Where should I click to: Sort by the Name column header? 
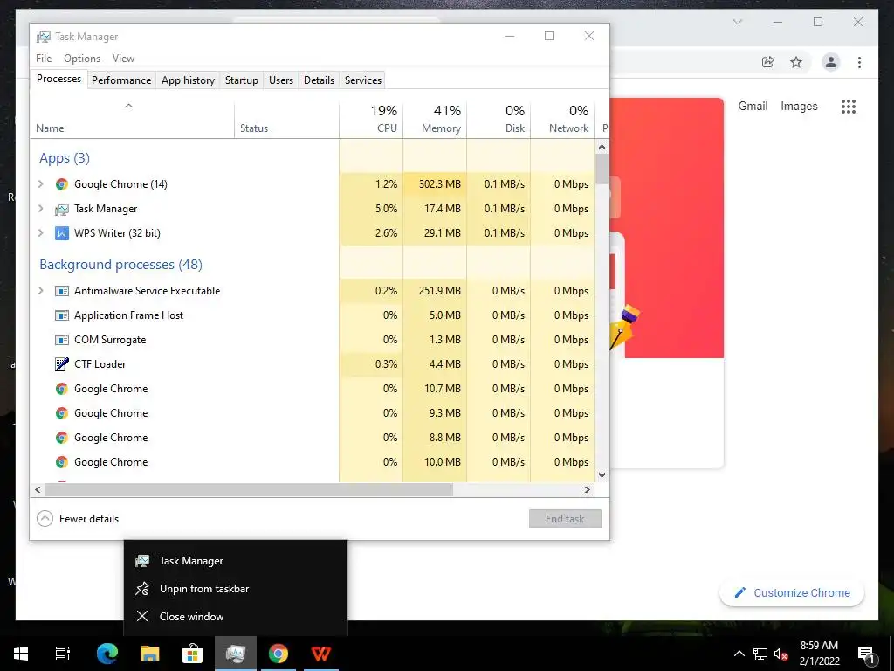point(133,120)
